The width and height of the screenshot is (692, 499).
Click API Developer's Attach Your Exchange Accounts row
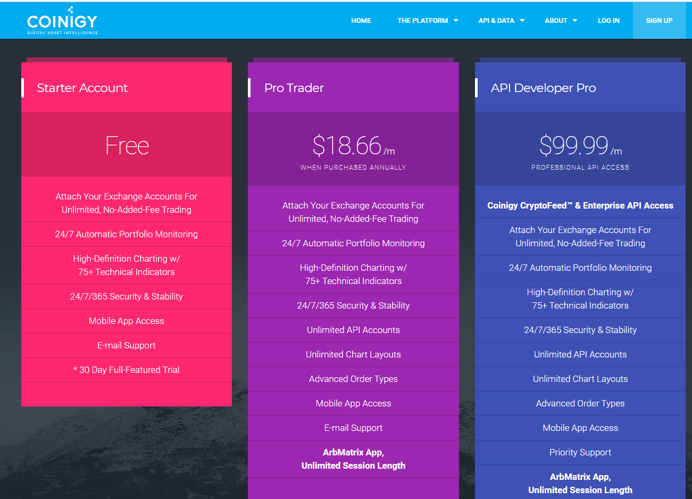[580, 237]
